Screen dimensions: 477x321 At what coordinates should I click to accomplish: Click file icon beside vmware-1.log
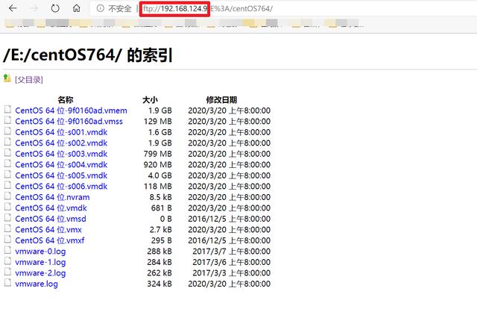7,261
